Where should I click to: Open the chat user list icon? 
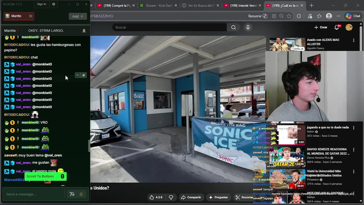[x=84, y=30]
